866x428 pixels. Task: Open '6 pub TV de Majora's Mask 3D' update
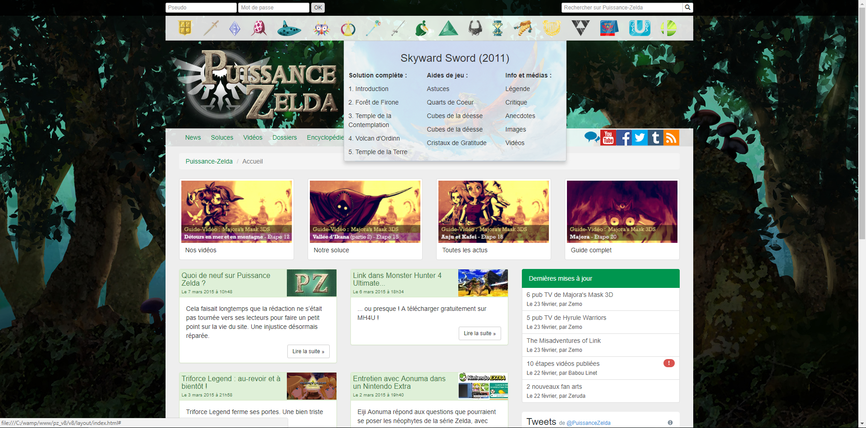pos(570,295)
